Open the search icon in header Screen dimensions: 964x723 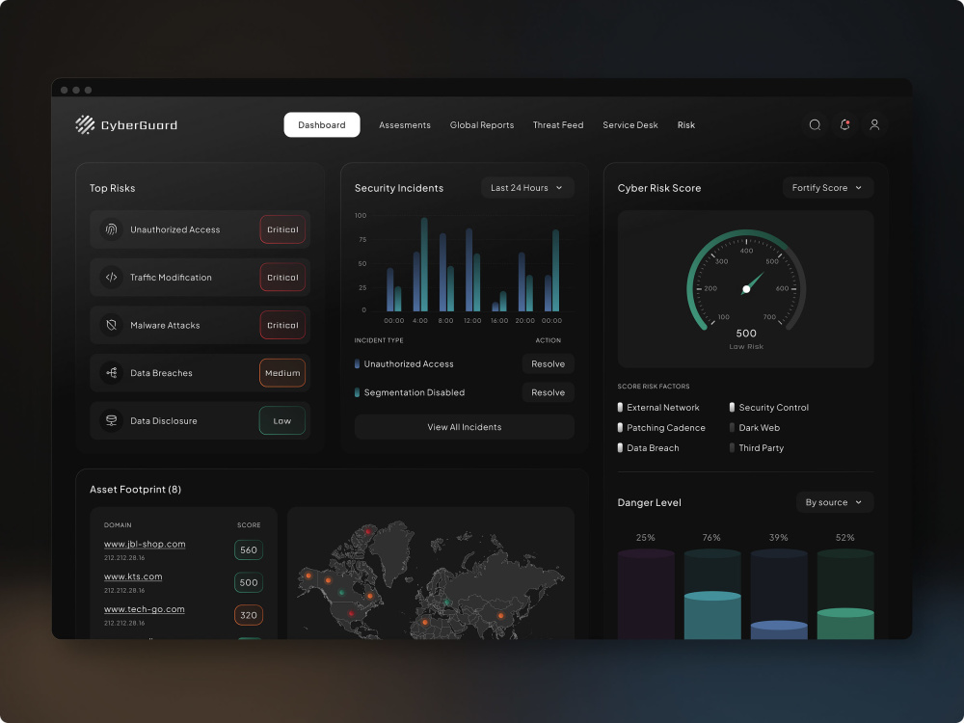tap(815, 124)
